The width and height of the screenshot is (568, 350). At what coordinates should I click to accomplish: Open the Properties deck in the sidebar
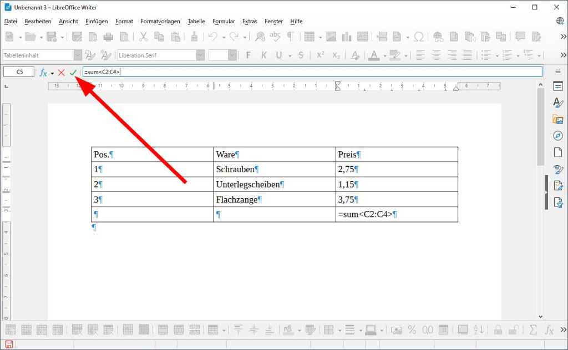[559, 85]
